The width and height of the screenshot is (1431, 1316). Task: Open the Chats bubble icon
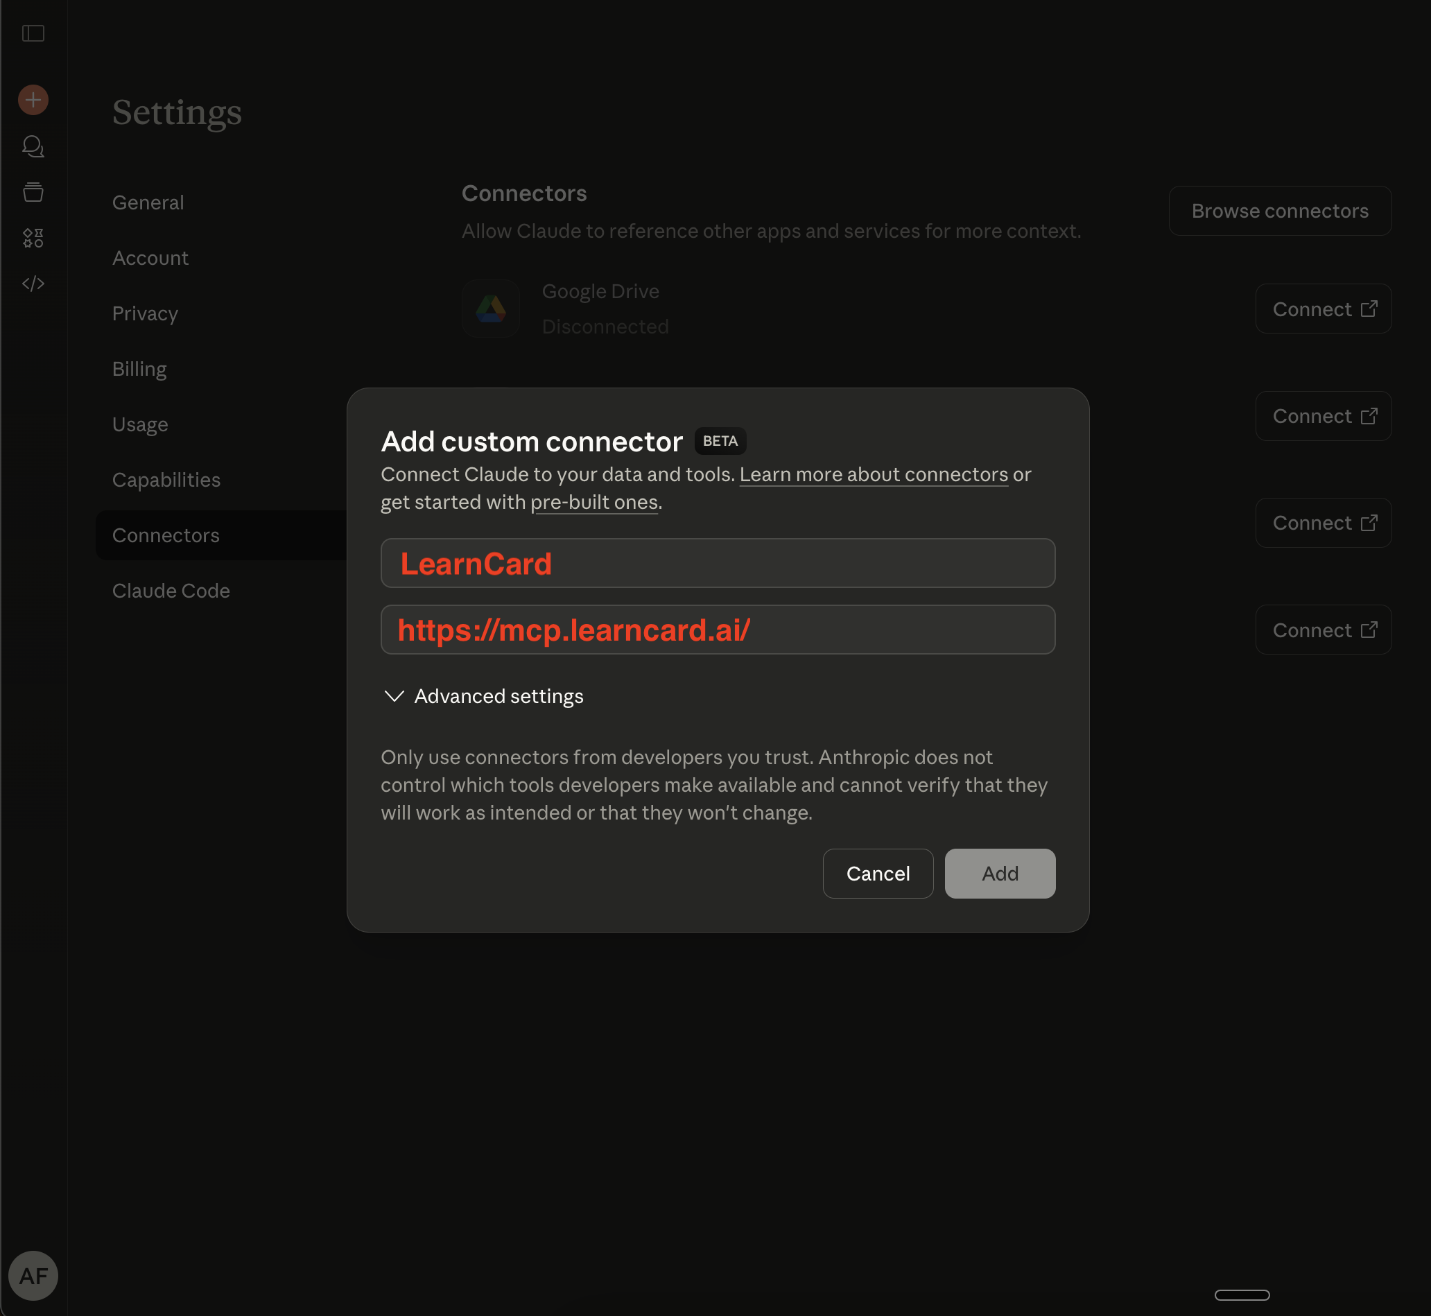(33, 147)
